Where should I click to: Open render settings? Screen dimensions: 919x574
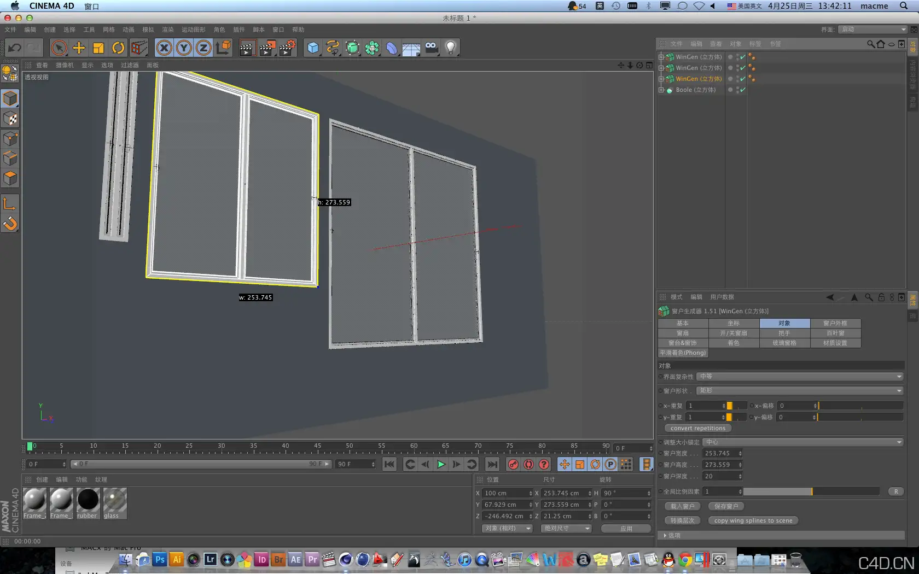[x=288, y=48]
